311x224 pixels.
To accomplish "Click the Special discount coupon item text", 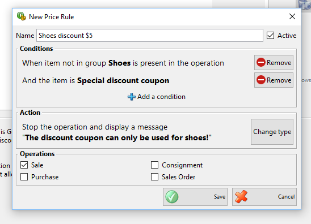I will click(123, 80).
